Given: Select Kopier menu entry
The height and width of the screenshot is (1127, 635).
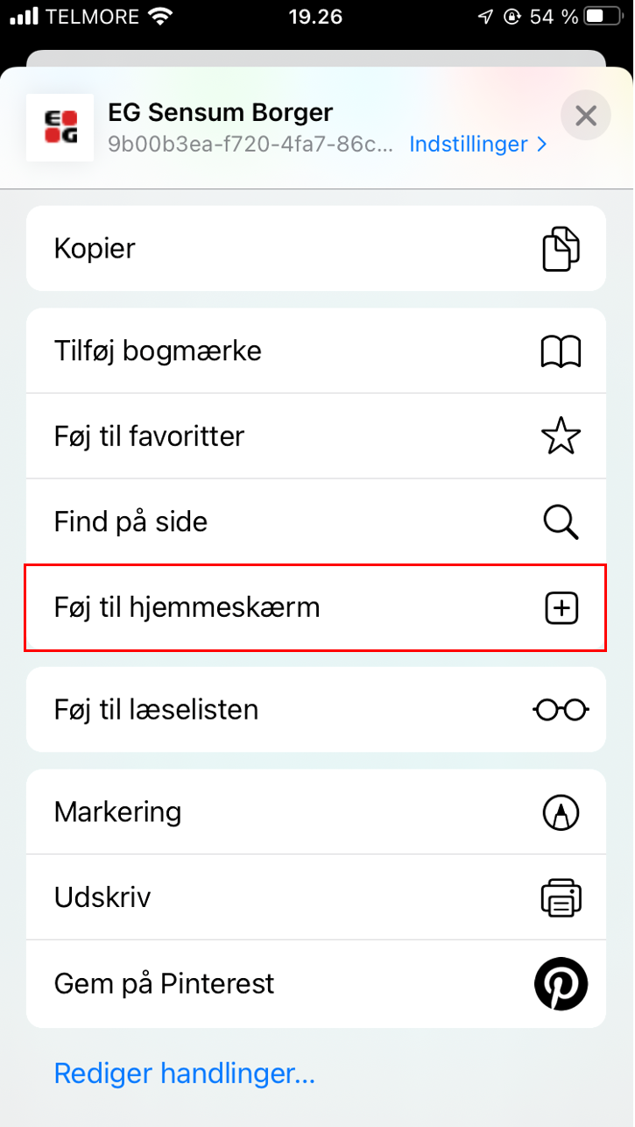Looking at the screenshot, I should point(316,248).
